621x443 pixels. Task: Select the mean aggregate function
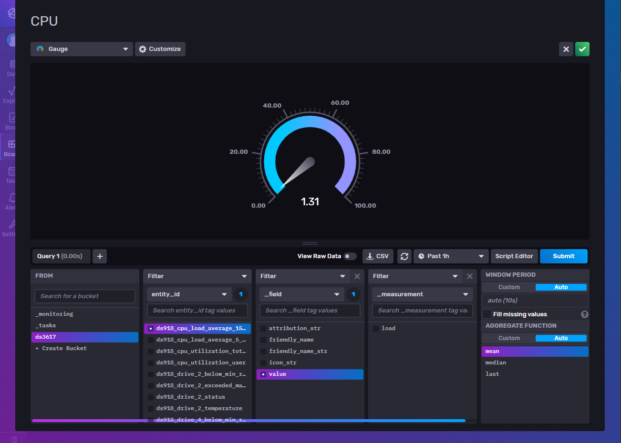click(535, 352)
